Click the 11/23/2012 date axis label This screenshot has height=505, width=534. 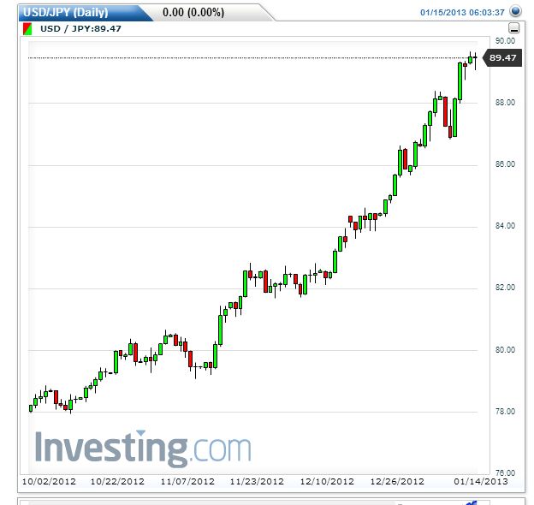click(x=257, y=482)
